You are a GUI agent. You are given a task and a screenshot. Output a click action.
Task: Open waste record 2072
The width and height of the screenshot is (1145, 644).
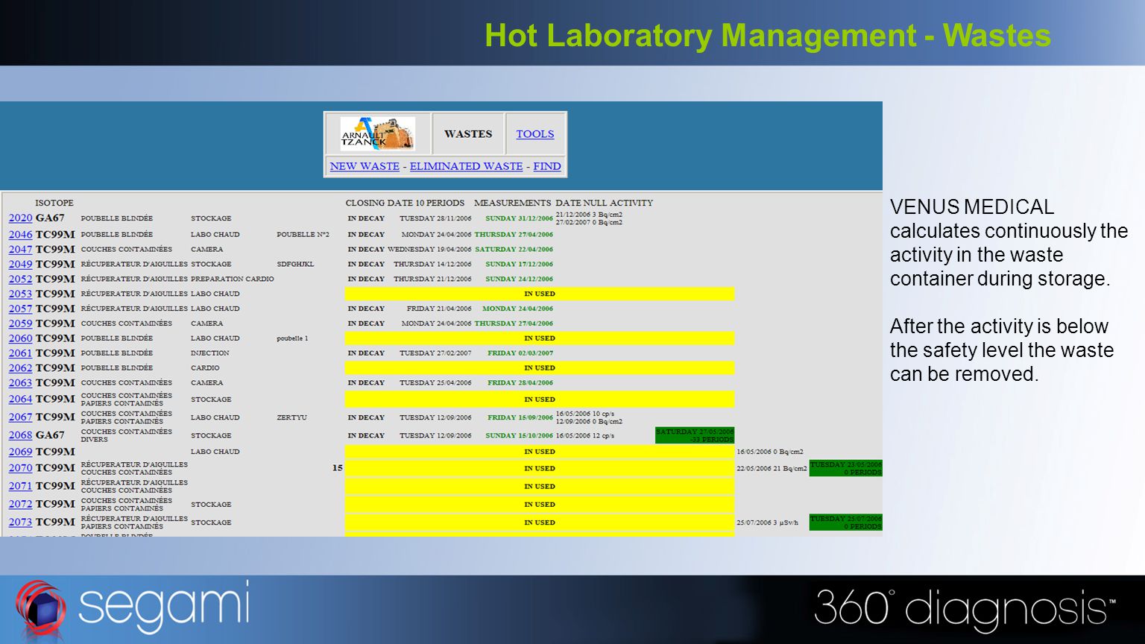pyautogui.click(x=20, y=505)
